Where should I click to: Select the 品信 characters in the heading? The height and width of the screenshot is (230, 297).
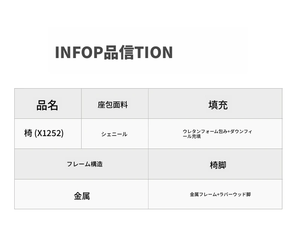[x=118, y=52]
